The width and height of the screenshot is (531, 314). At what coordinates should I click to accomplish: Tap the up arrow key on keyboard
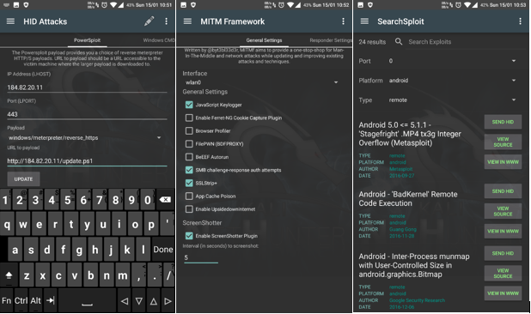point(154,301)
